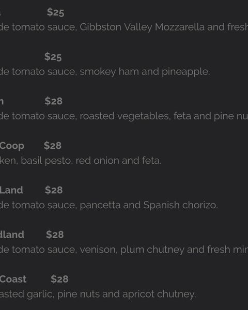Select the smokey ham and pineapple description
This screenshot has width=248, height=310.
[105, 72]
